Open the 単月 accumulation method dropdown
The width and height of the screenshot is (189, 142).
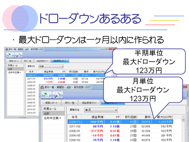101,110
